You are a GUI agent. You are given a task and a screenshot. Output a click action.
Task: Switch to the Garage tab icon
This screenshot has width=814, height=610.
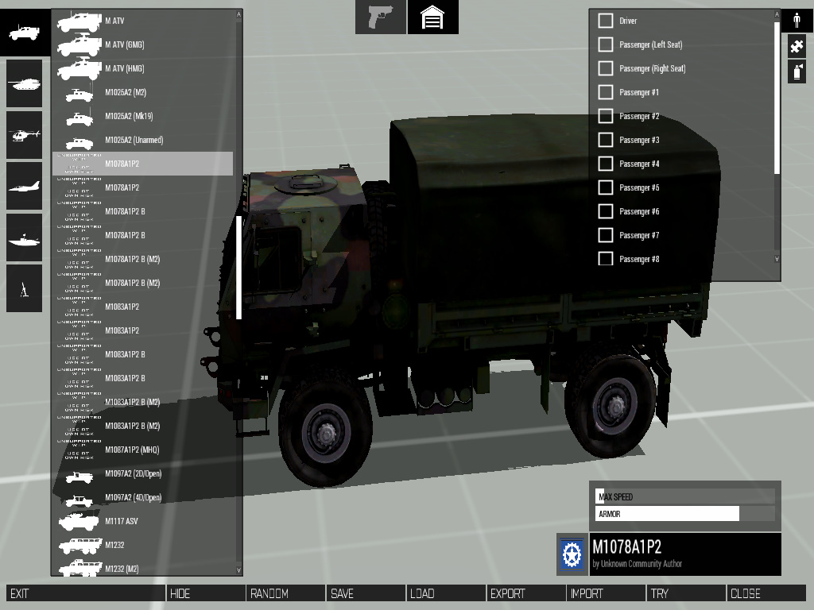pyautogui.click(x=432, y=17)
